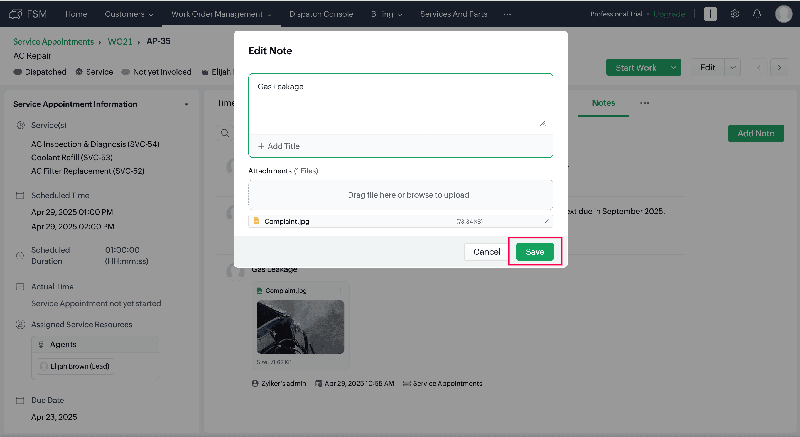Image resolution: width=800 pixels, height=437 pixels.
Task: Open the dropdown next to the Edit button
Action: (x=732, y=67)
